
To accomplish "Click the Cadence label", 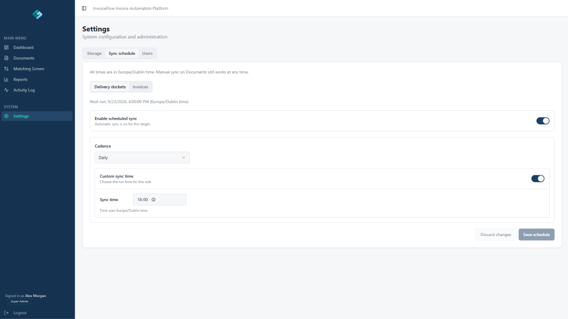I will point(103,146).
